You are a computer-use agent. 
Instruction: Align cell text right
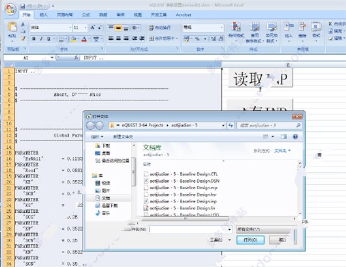[126, 39]
